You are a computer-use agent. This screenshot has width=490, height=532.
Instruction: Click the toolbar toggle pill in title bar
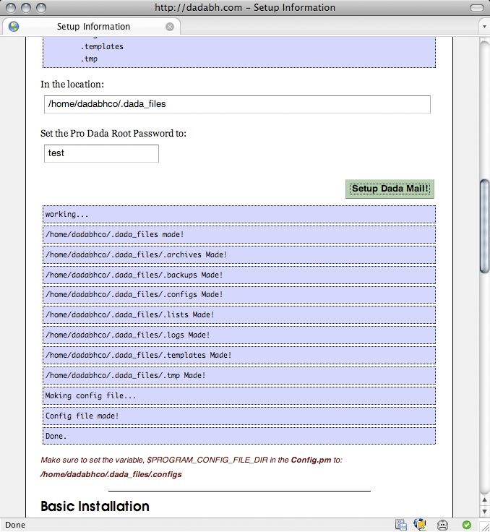[477, 8]
